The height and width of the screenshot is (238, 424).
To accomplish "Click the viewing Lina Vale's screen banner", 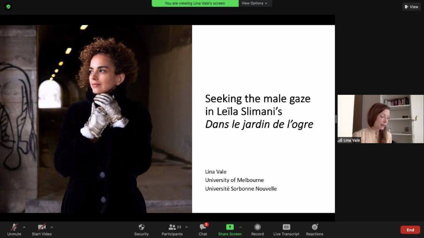I will pyautogui.click(x=195, y=3).
